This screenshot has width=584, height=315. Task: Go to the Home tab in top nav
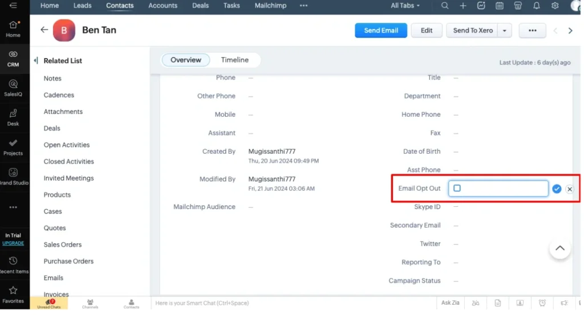coord(50,6)
